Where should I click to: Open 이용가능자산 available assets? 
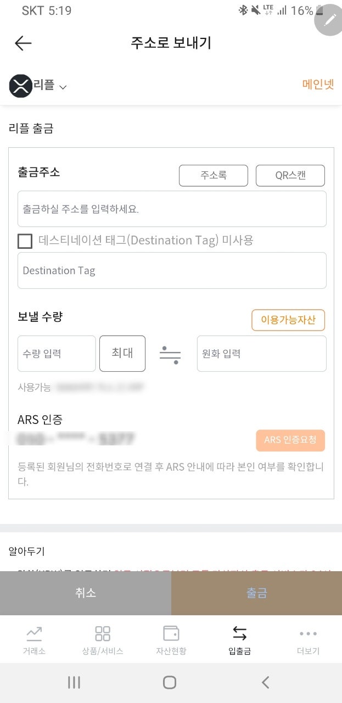pyautogui.click(x=288, y=320)
